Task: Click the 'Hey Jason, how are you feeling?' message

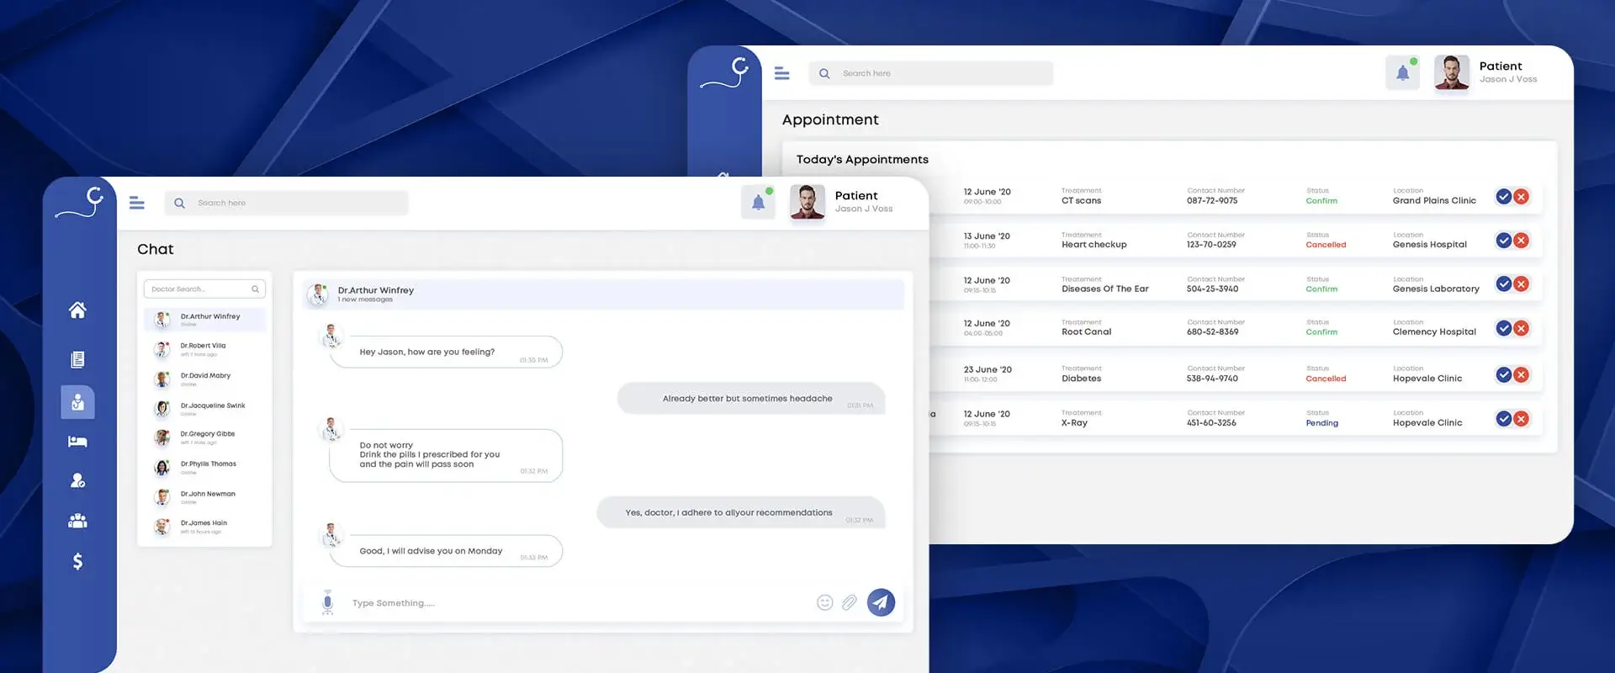Action: 446,352
